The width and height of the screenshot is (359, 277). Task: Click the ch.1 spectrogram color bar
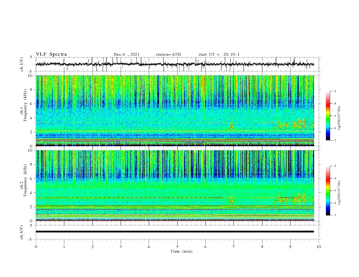328,116
